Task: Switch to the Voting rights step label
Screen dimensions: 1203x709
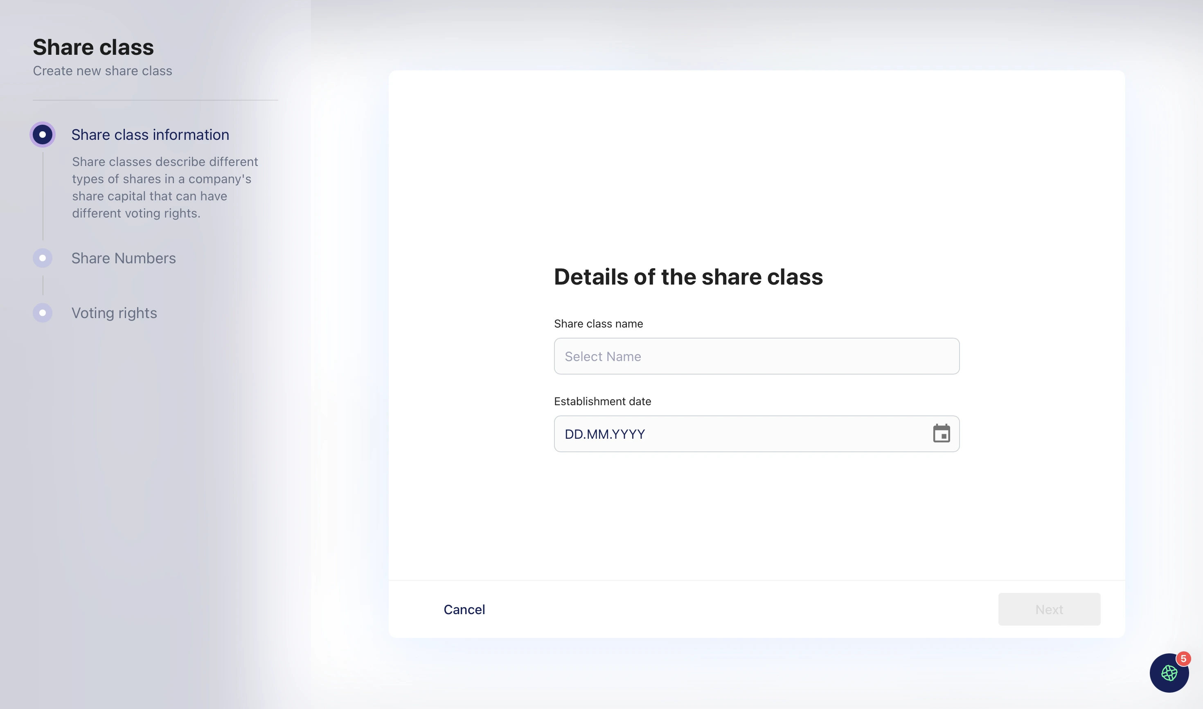Action: coord(114,313)
